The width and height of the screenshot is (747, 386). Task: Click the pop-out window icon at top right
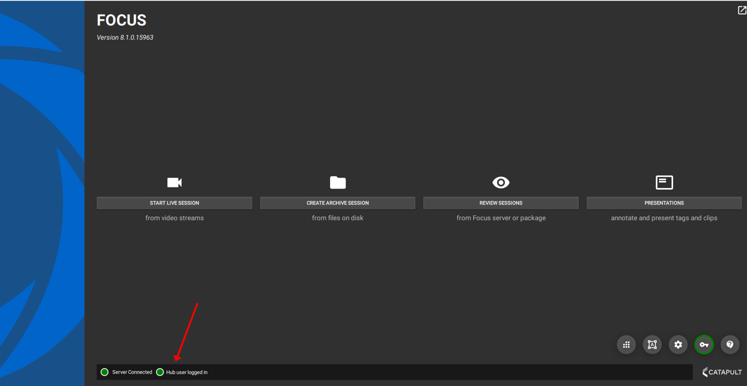[x=742, y=10]
